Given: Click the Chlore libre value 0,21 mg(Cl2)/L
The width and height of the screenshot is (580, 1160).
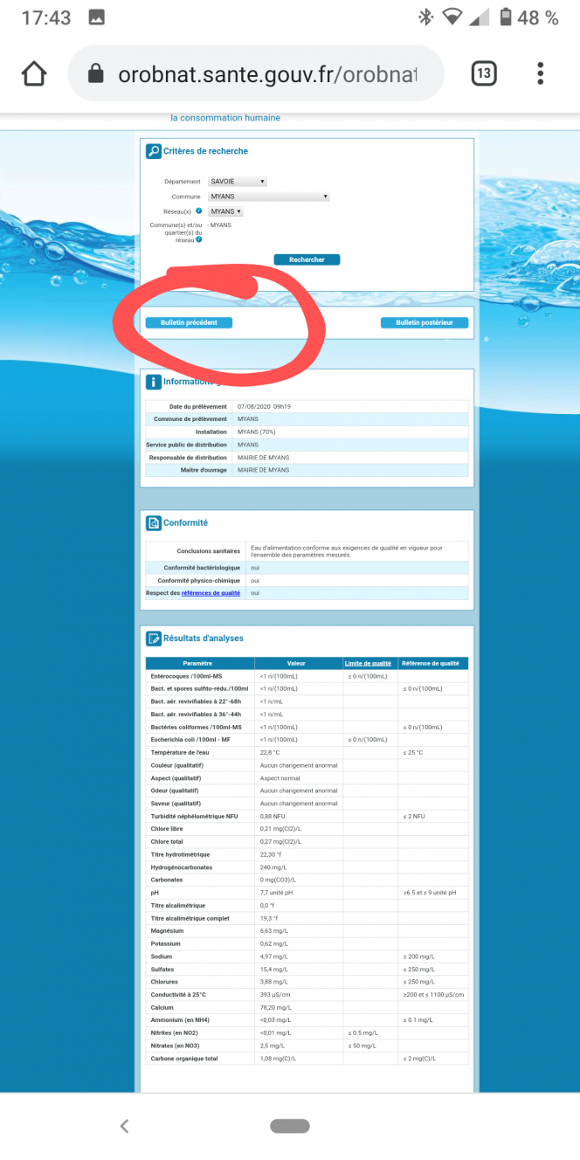Looking at the screenshot, I should click(280, 829).
